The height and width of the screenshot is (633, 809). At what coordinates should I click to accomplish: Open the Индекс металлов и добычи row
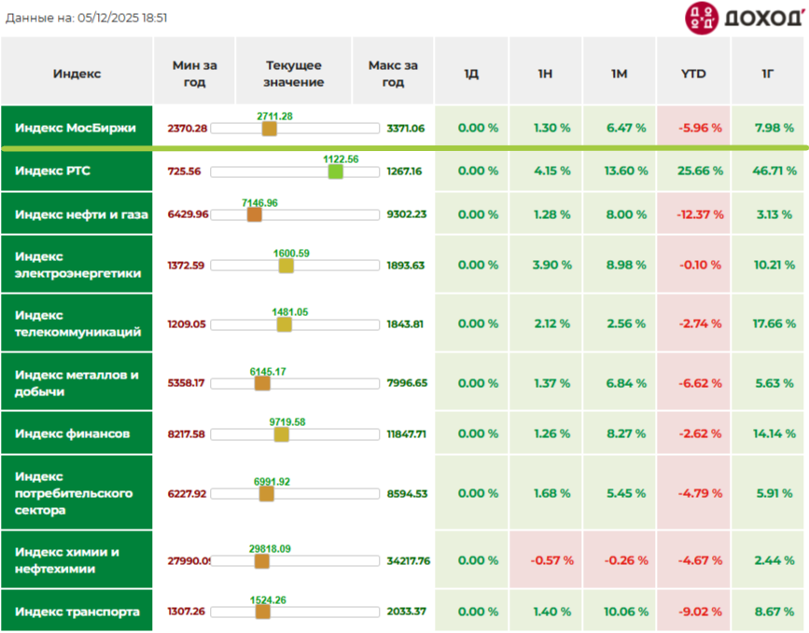[x=77, y=382]
